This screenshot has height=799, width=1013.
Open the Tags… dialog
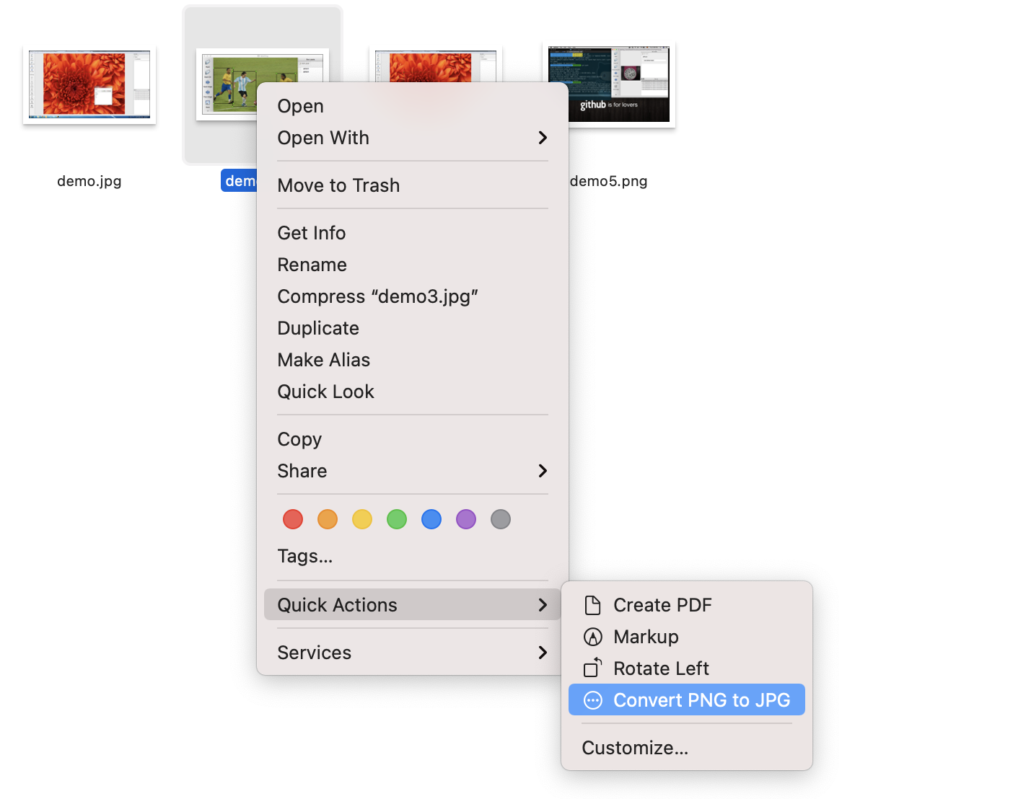tap(304, 556)
